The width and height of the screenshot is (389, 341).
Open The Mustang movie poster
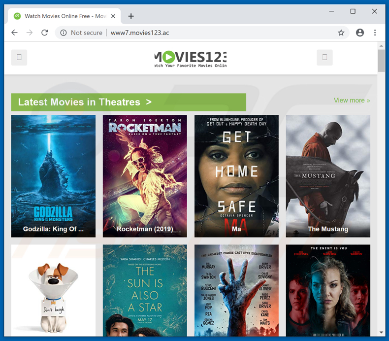click(328, 176)
